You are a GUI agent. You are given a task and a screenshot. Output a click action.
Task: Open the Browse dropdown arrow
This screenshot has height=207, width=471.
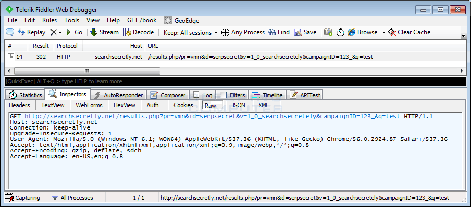click(x=383, y=32)
